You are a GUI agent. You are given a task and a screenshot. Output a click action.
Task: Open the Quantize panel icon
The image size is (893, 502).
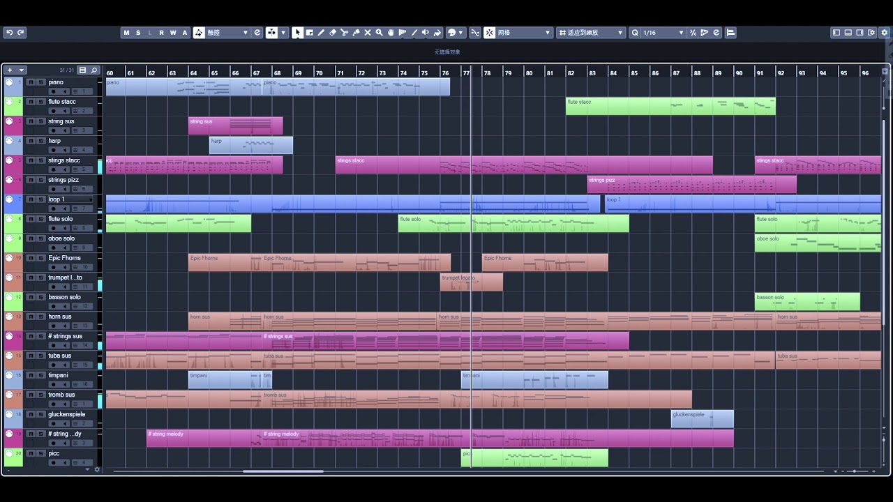point(716,33)
